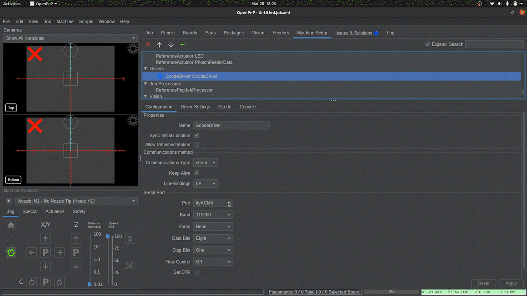Jog X axis right arrow
This screenshot has width=527, height=296.
pos(60,252)
